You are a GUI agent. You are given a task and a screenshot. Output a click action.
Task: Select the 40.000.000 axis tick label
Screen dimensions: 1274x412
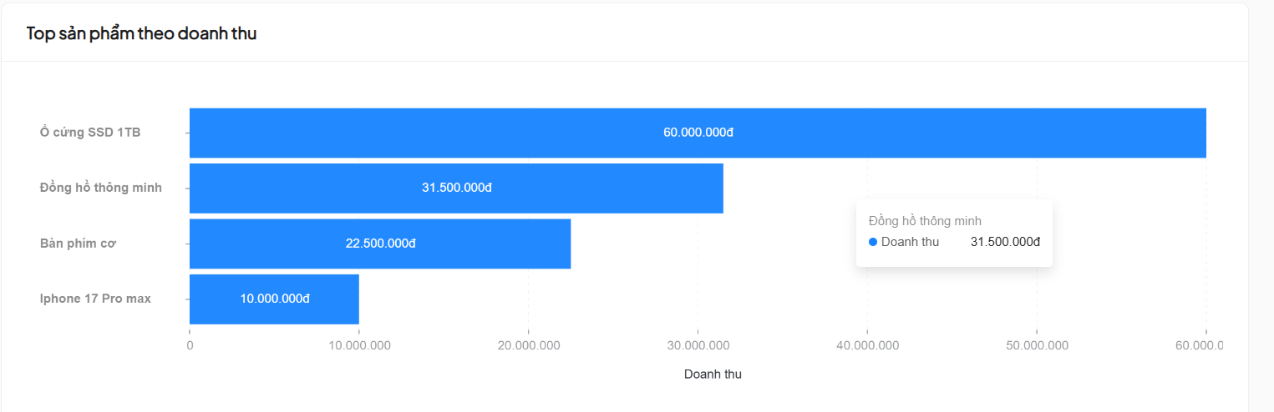tap(867, 345)
